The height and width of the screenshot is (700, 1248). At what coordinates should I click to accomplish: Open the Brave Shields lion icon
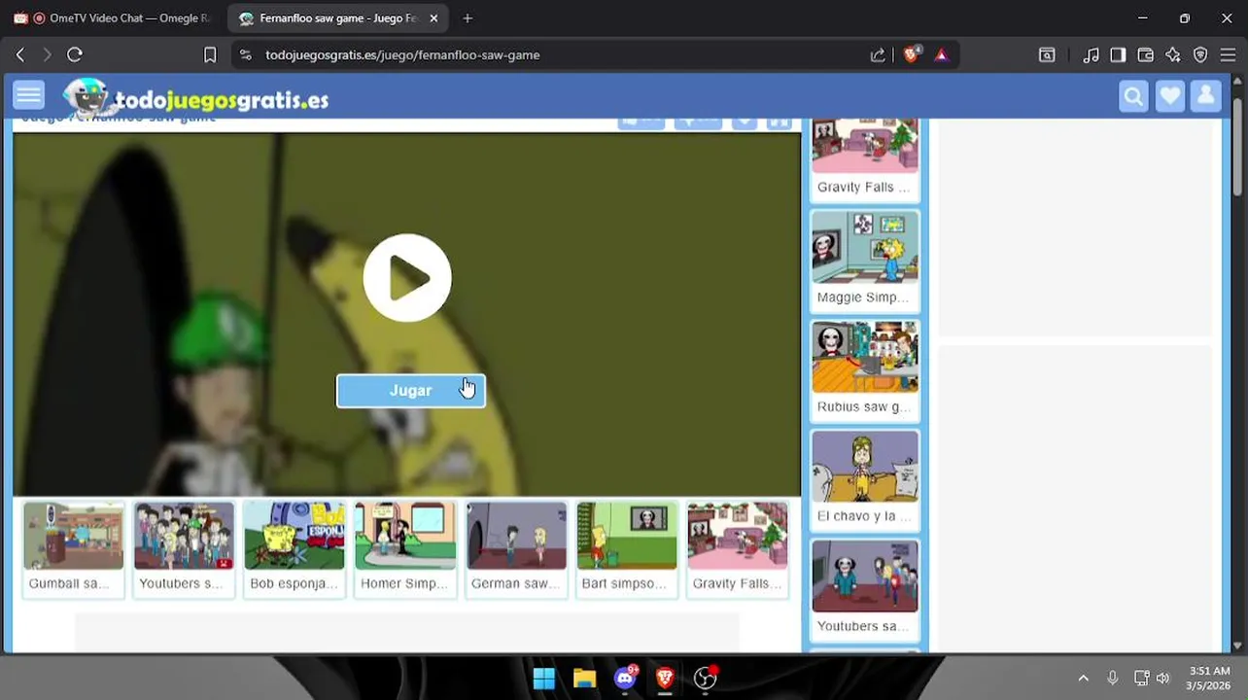[912, 55]
